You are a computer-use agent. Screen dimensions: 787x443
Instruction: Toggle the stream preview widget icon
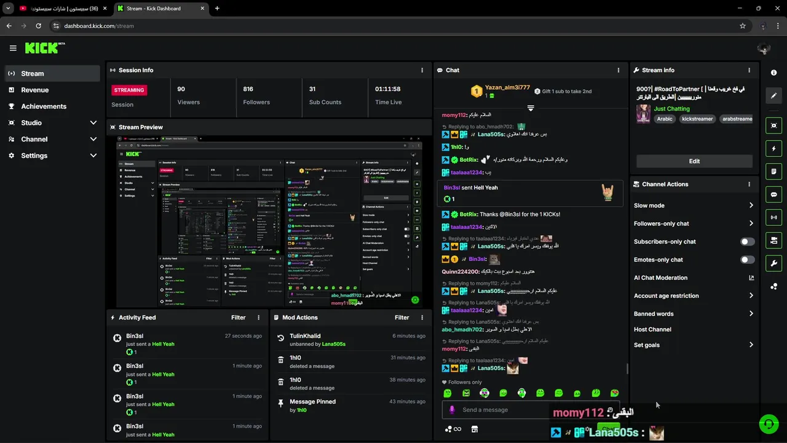click(773, 126)
